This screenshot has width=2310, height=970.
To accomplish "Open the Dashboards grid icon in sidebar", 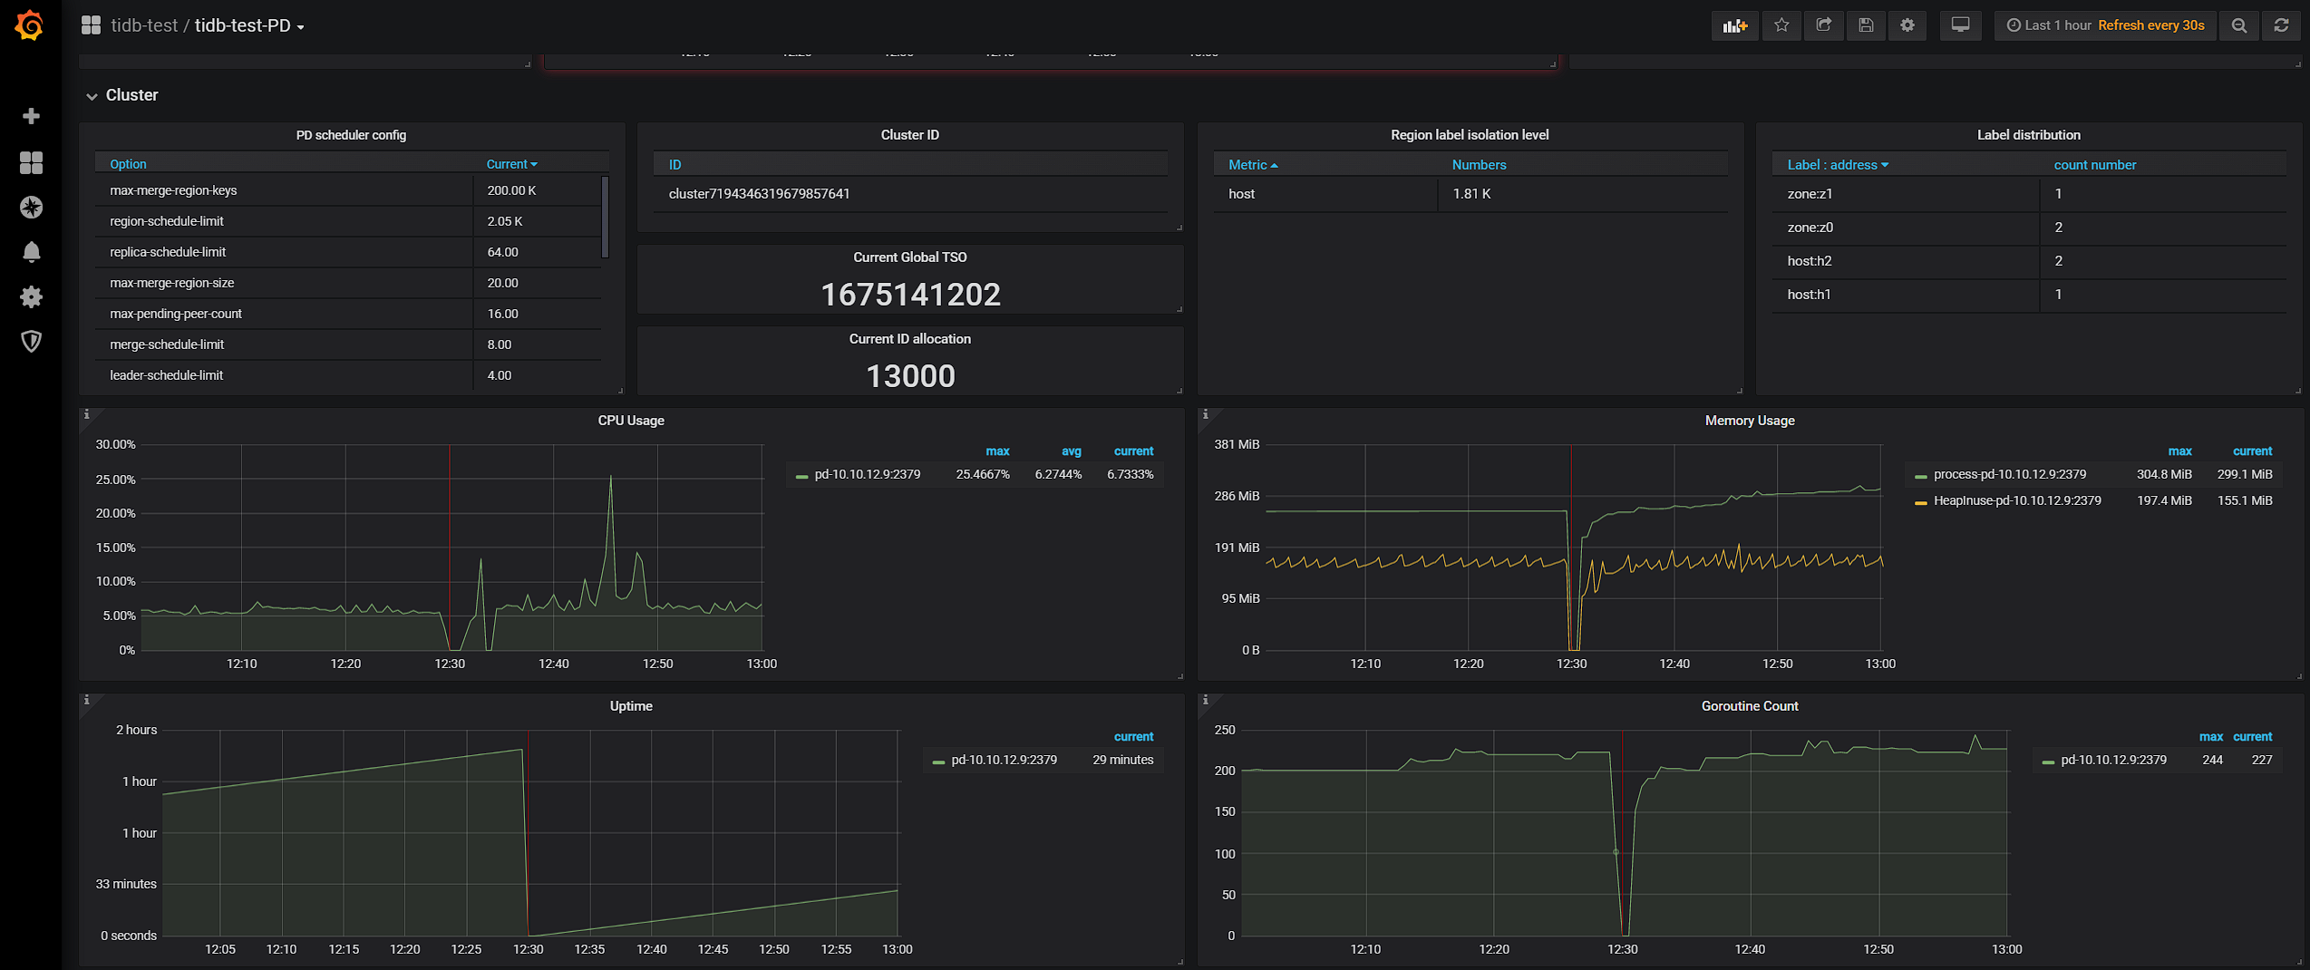I will [x=31, y=162].
